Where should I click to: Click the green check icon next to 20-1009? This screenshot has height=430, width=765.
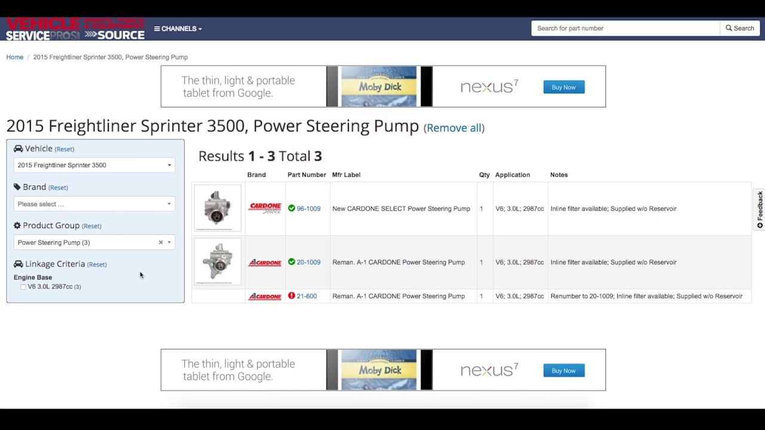pyautogui.click(x=292, y=262)
